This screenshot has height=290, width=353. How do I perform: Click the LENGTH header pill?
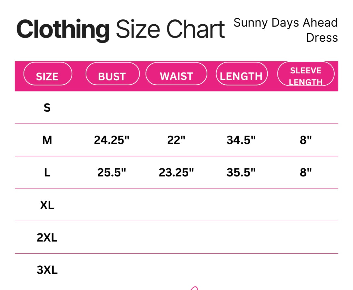coord(241,74)
